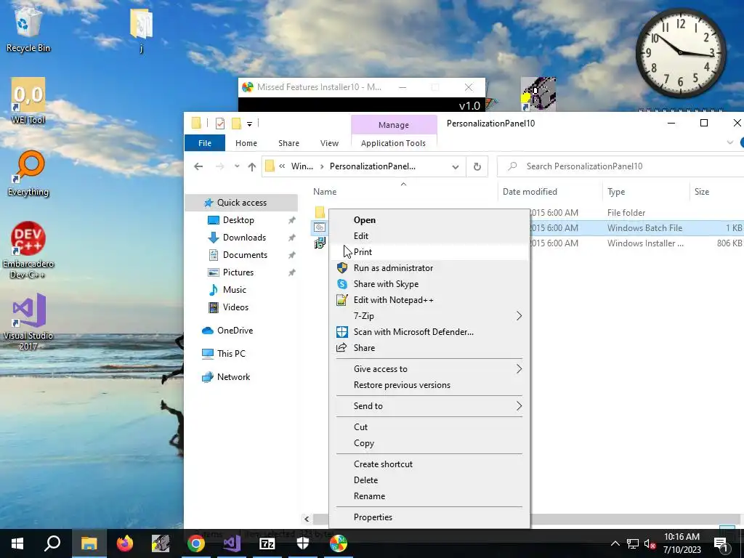Expand the address bar history dropdown
Screen dimensions: 744x558
456,166
